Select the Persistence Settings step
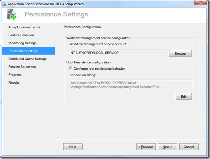The image size is (210, 159). [x=23, y=51]
